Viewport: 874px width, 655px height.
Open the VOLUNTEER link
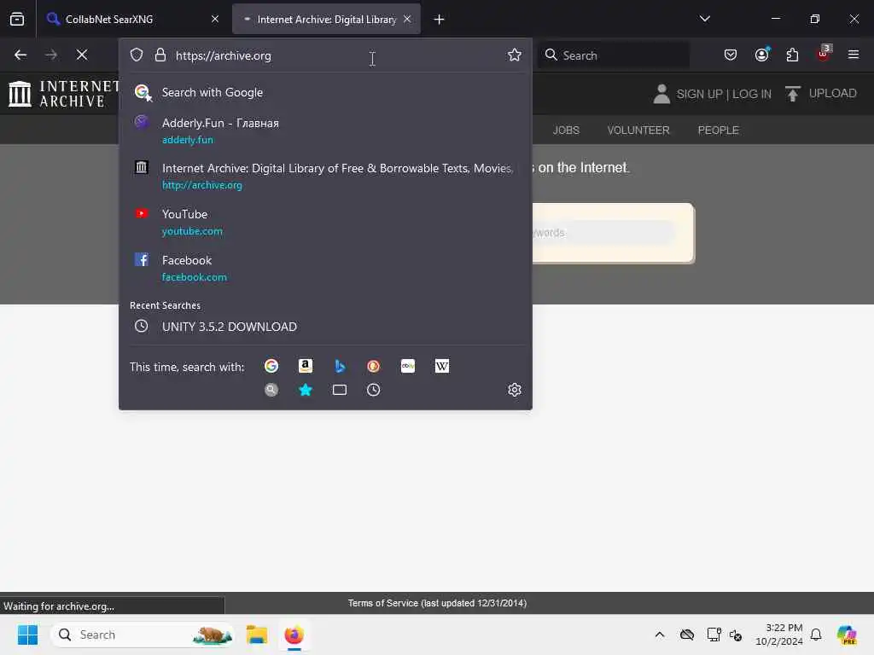point(638,130)
